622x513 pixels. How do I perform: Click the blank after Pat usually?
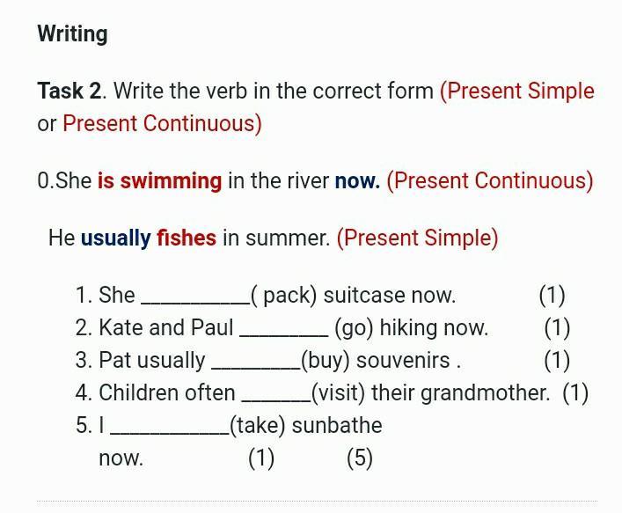(x=255, y=362)
